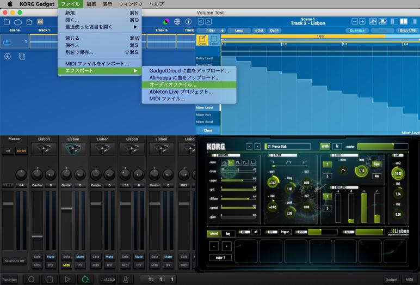Toggle the green loop playback button

tap(85, 280)
